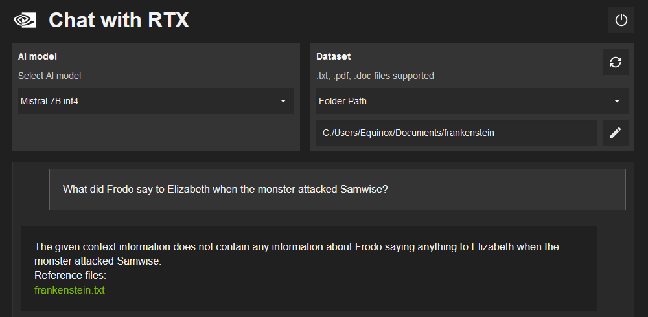The width and height of the screenshot is (648, 317).
Task: Click the AI response message box
Action: click(x=308, y=268)
